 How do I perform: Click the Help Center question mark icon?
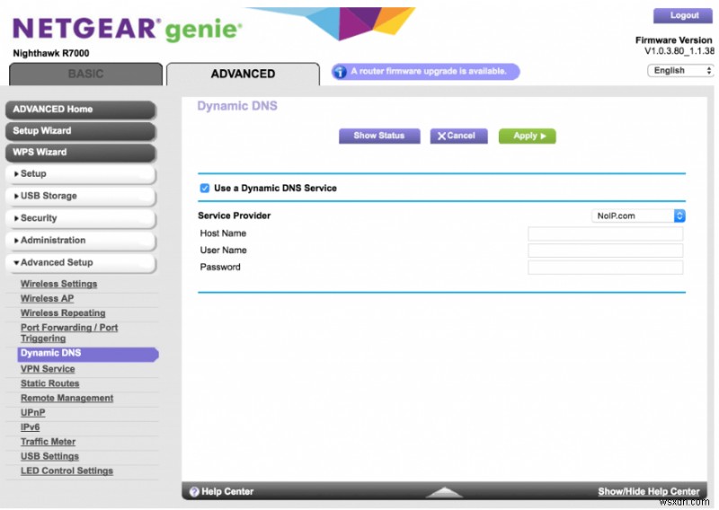tap(194, 492)
